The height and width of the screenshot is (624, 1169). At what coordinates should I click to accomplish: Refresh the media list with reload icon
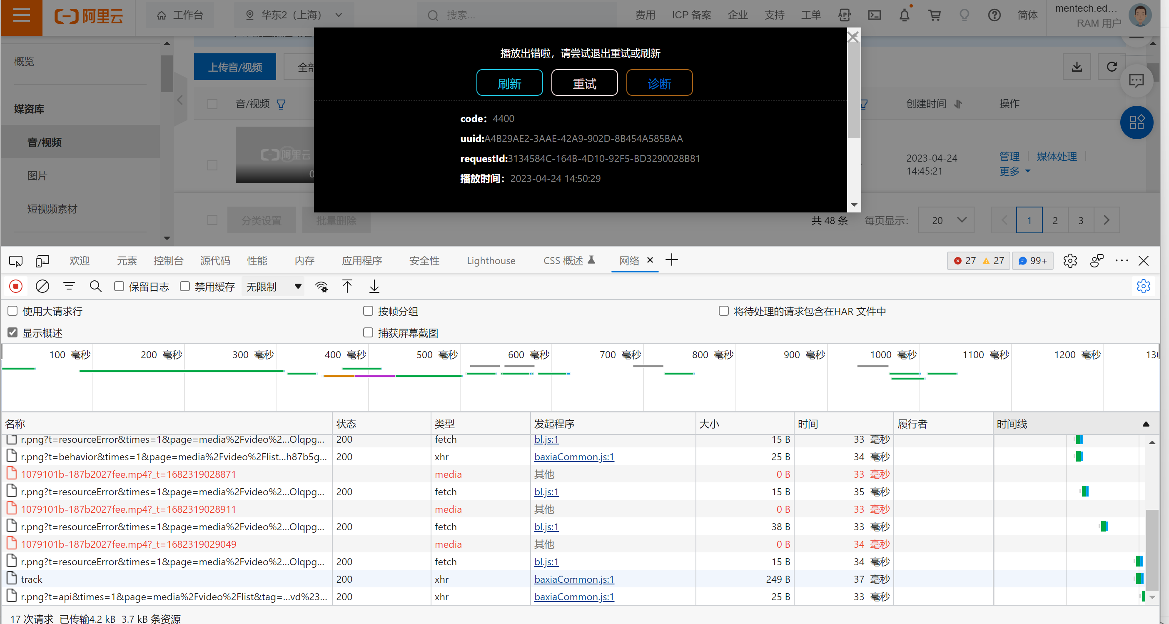coord(1112,67)
